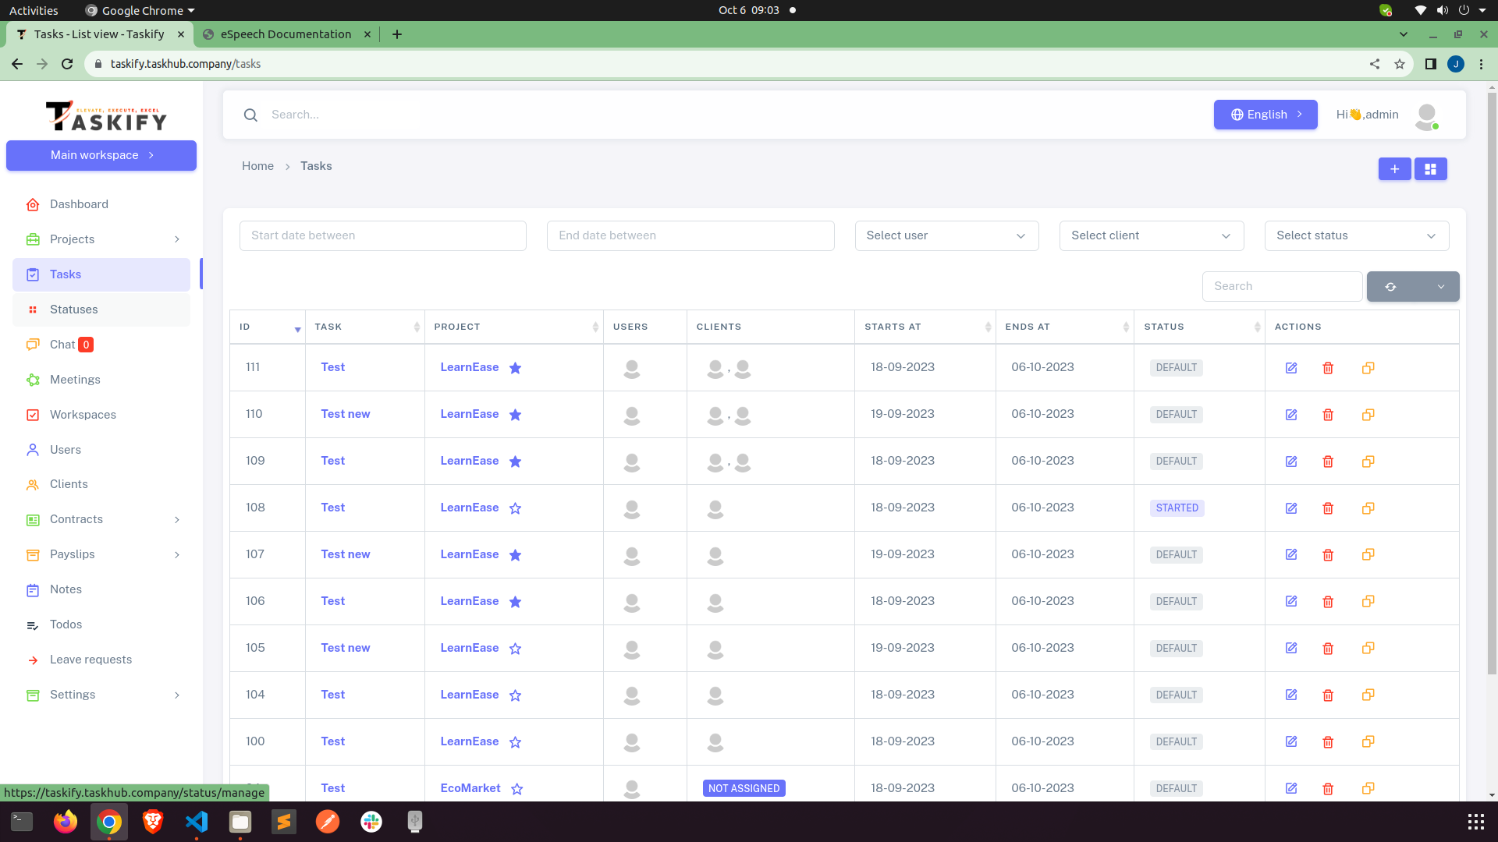Click duplicate icon for task 110
This screenshot has width=1498, height=842.
click(1368, 415)
